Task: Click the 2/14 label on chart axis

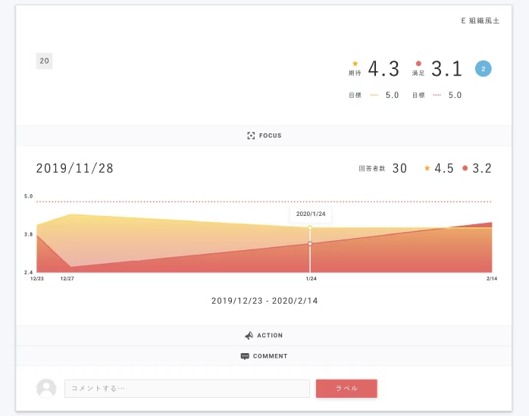Action: (x=492, y=279)
